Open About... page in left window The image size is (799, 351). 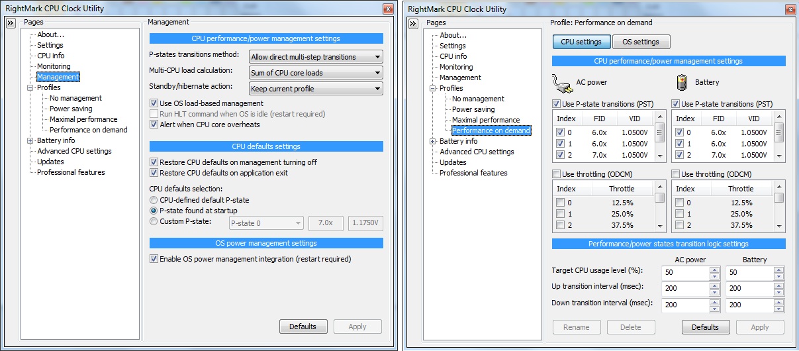pos(51,34)
